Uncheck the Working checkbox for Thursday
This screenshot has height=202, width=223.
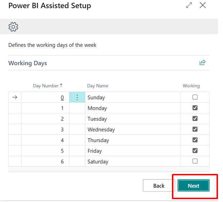coord(195,140)
